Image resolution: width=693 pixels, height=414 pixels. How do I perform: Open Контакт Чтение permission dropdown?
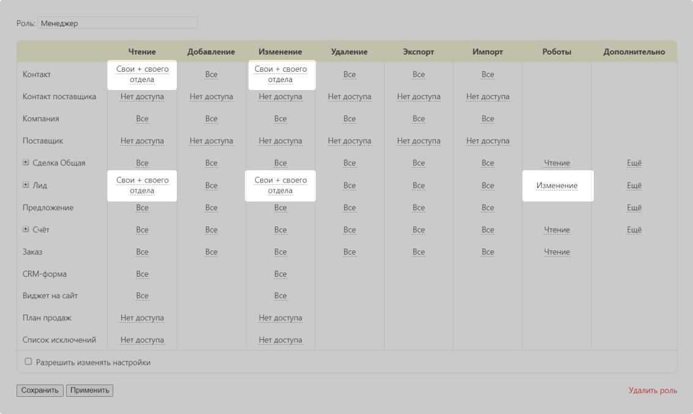(x=142, y=75)
